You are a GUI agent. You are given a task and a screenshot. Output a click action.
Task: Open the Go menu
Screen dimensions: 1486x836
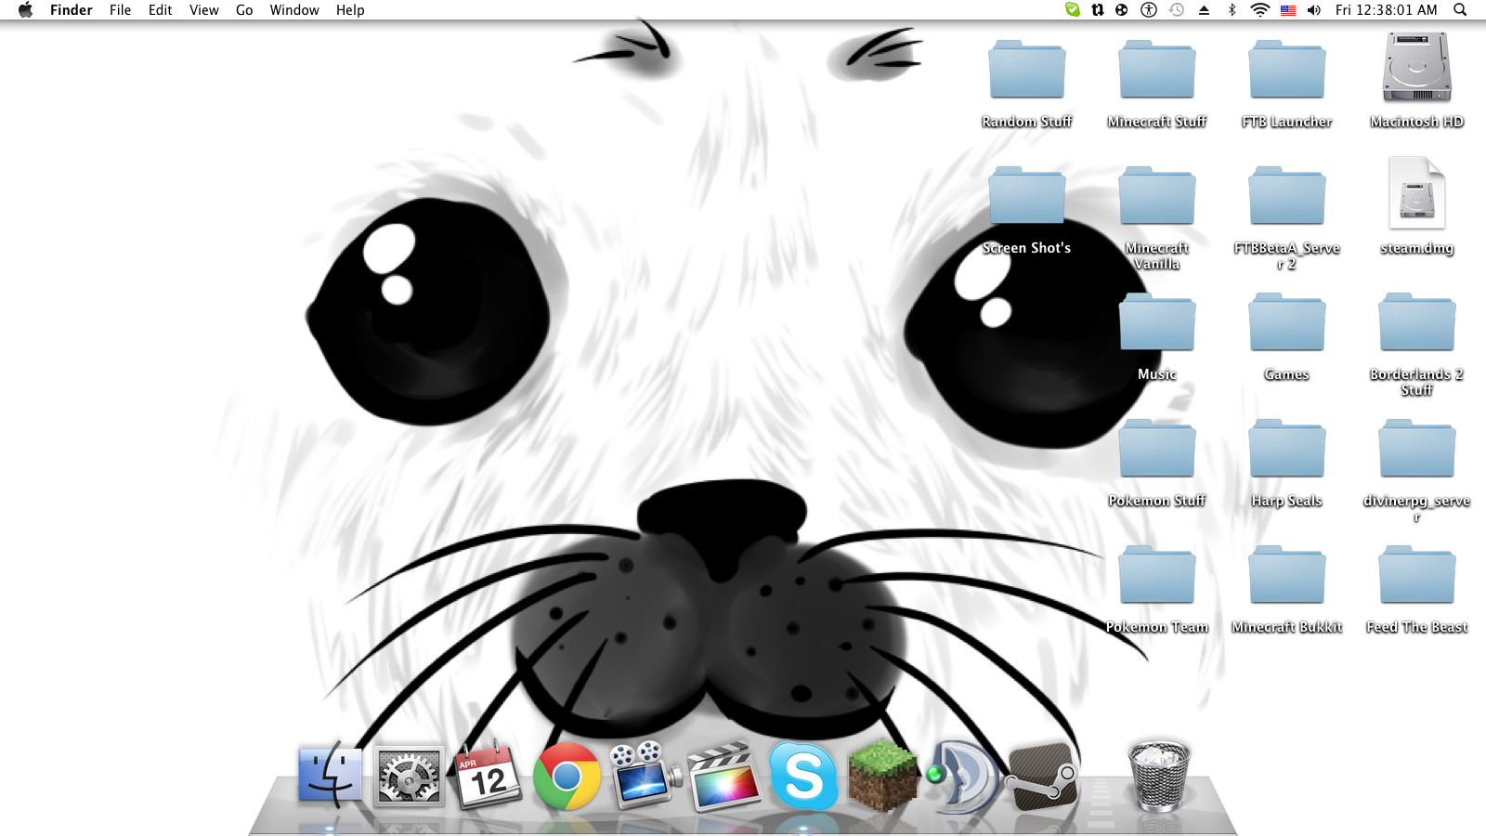point(244,10)
